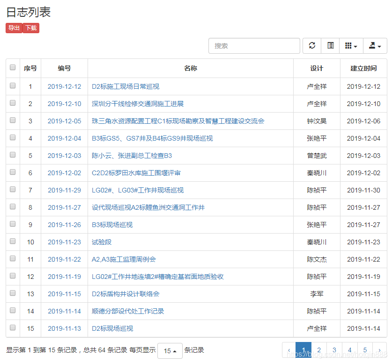Select the 导出 button
Viewport: 392px width, 363px height.
click(14, 28)
